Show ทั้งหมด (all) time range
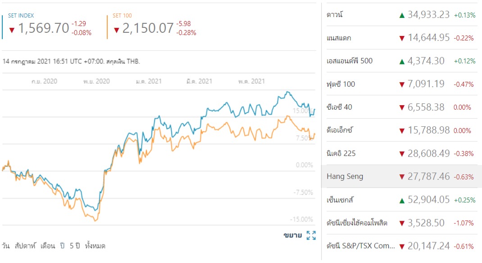The height and width of the screenshot is (263, 482). pos(95,246)
